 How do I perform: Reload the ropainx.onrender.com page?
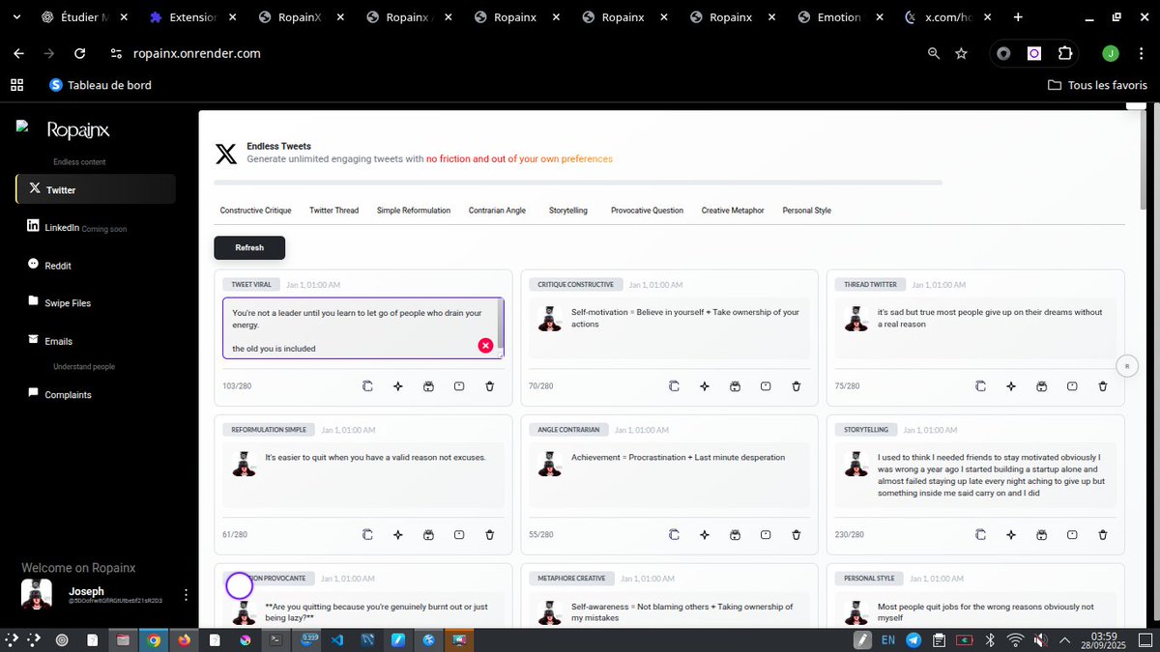tap(79, 53)
